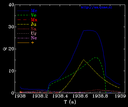Click the y-axis value 20
The width and height of the screenshot is (128, 107).
pos(11,49)
